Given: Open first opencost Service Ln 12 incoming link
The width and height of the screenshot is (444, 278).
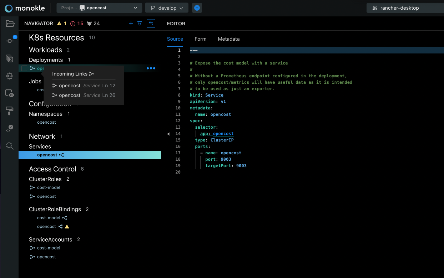Looking at the screenshot, I should click(x=84, y=86).
